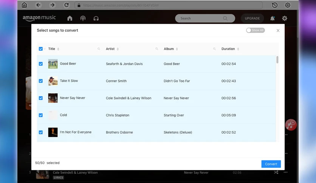Click the I'm Not For Everyone thumbnail

(x=53, y=132)
